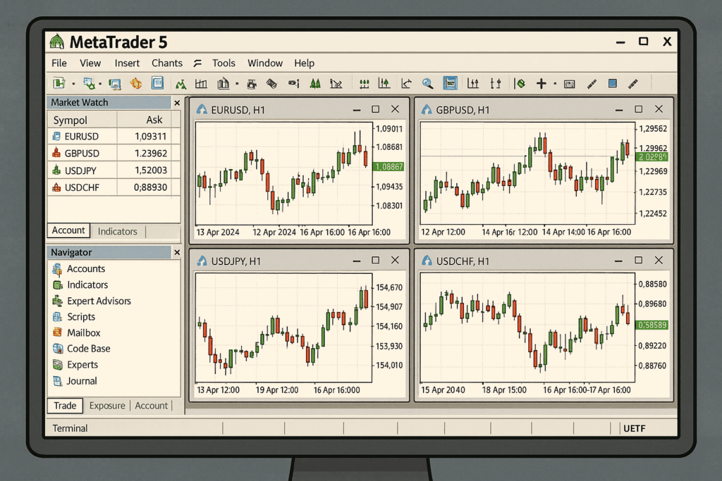The width and height of the screenshot is (722, 481).
Task: Click the Ask column header
Action: coord(154,120)
